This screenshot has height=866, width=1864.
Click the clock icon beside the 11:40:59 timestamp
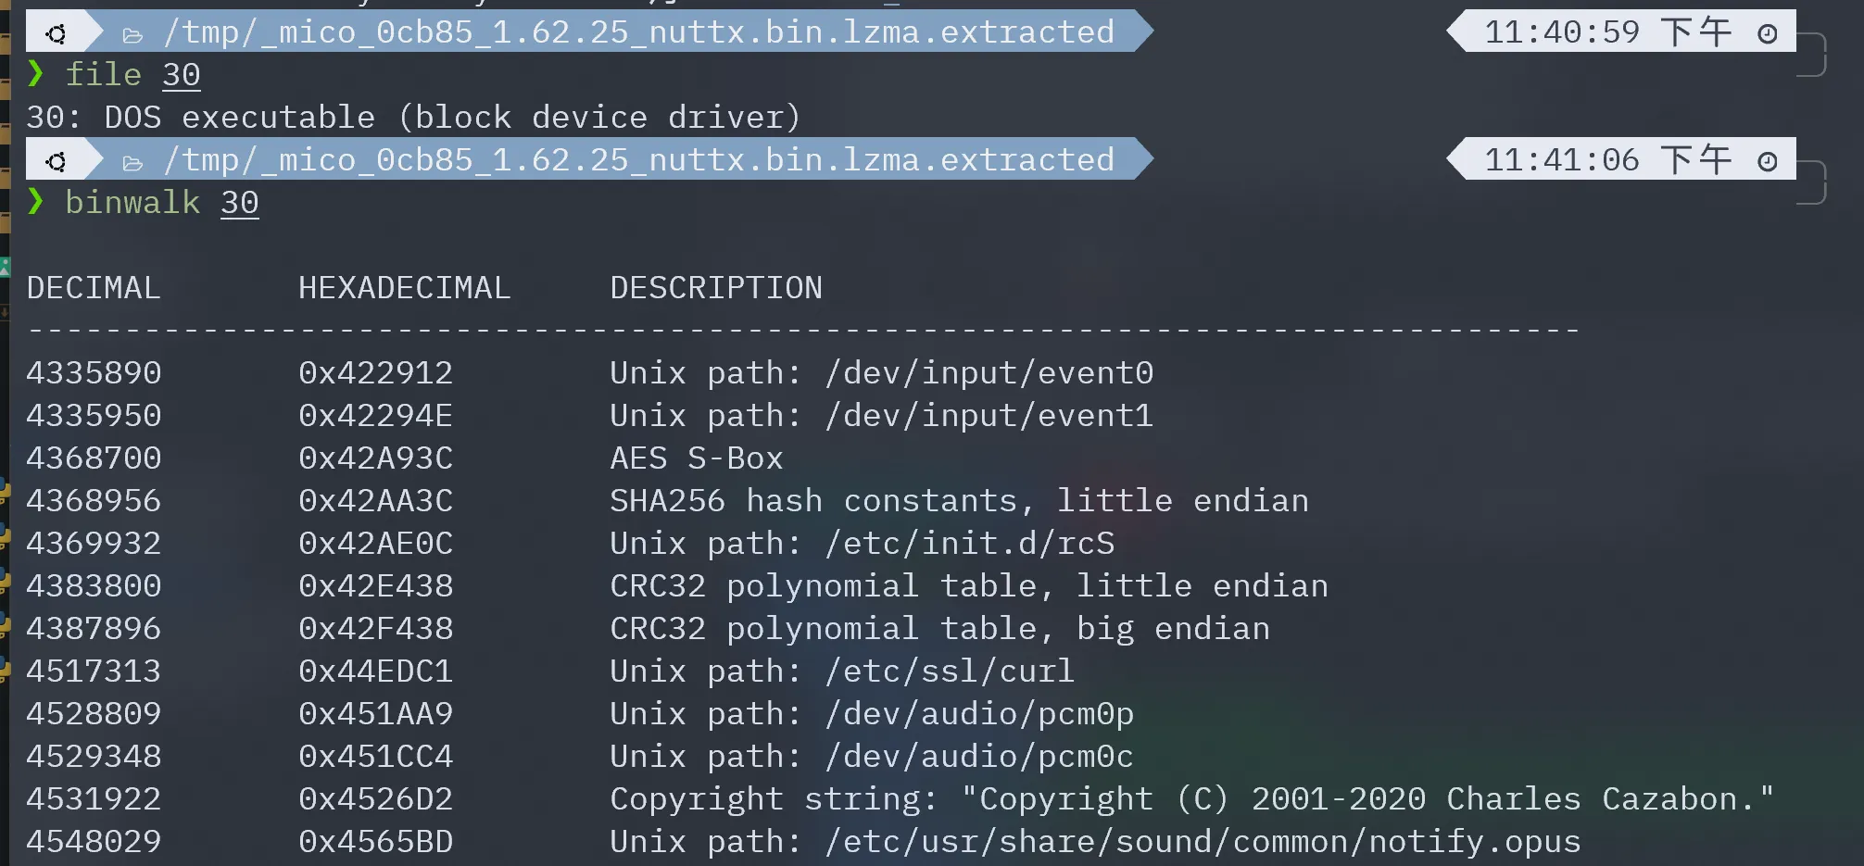(1767, 33)
